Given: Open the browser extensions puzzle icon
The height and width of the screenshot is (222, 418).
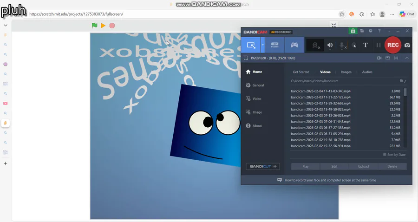Looking at the screenshot, I should (362, 14).
